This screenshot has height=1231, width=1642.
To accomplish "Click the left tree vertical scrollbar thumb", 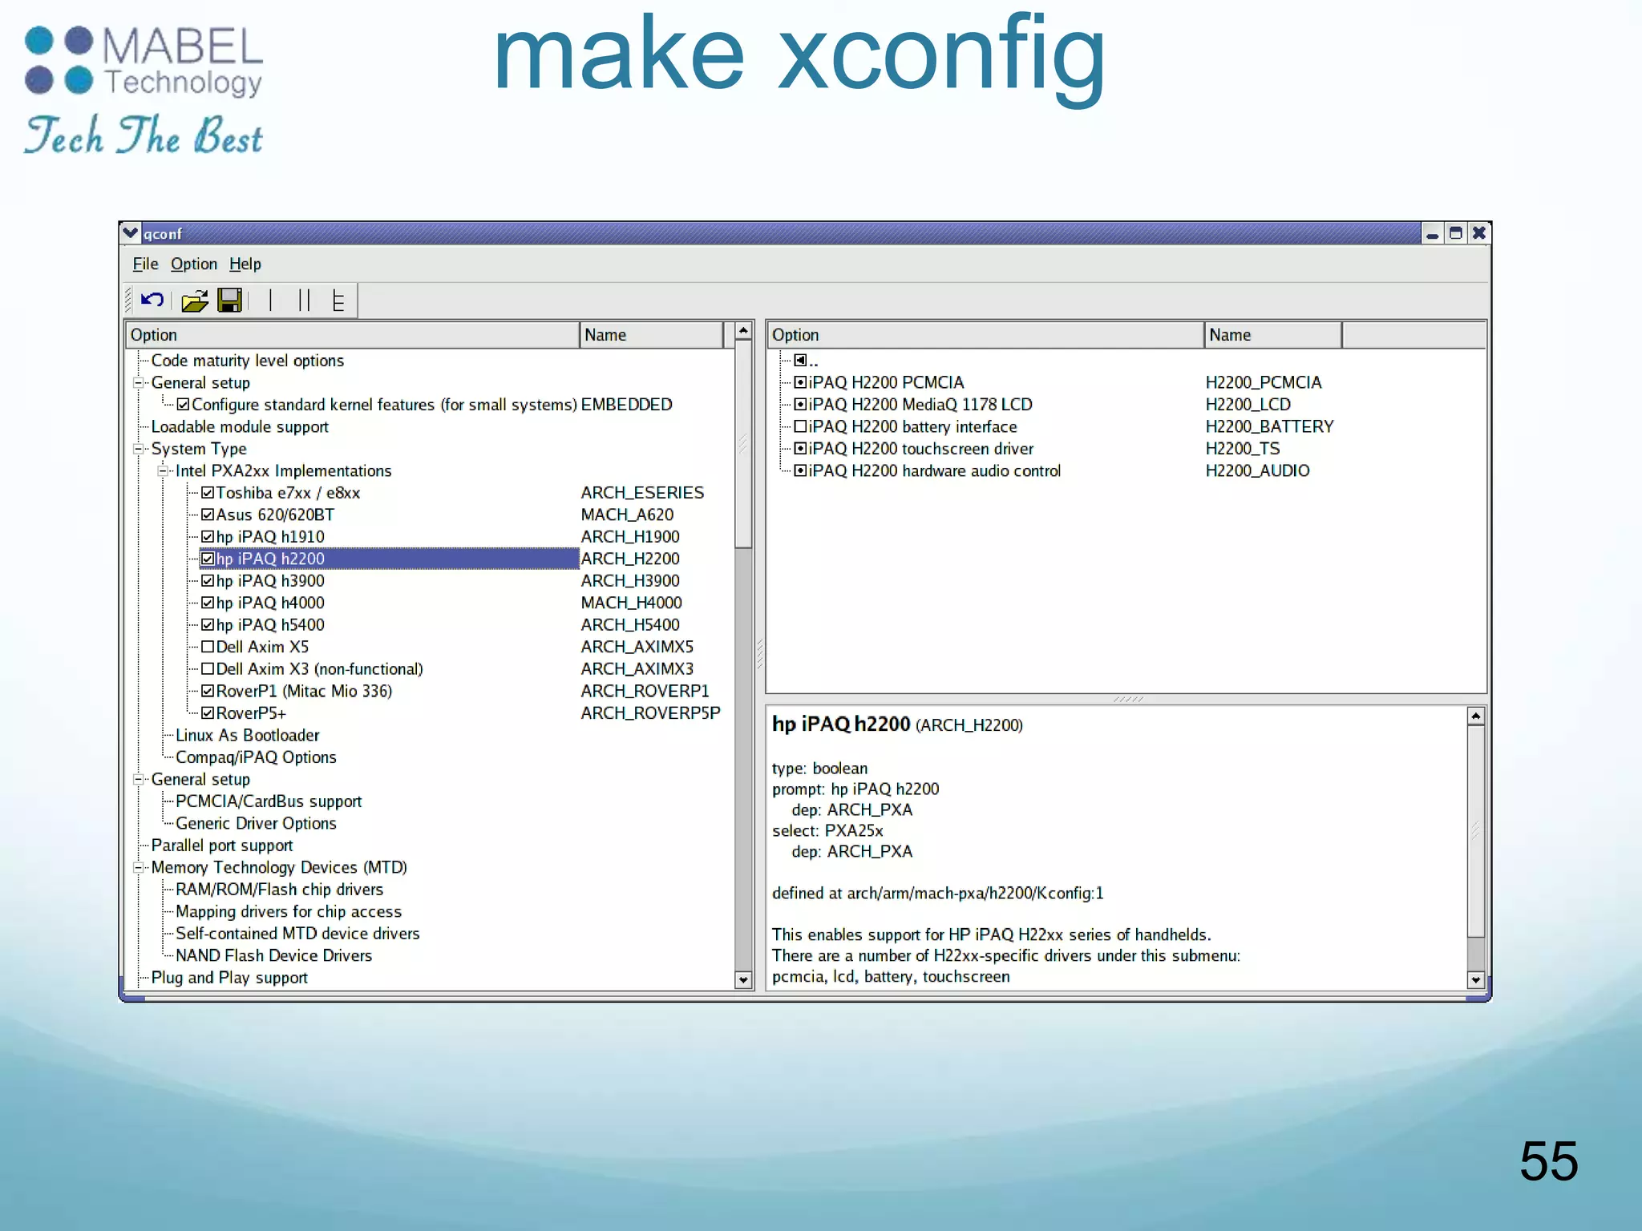I will pyautogui.click(x=743, y=444).
